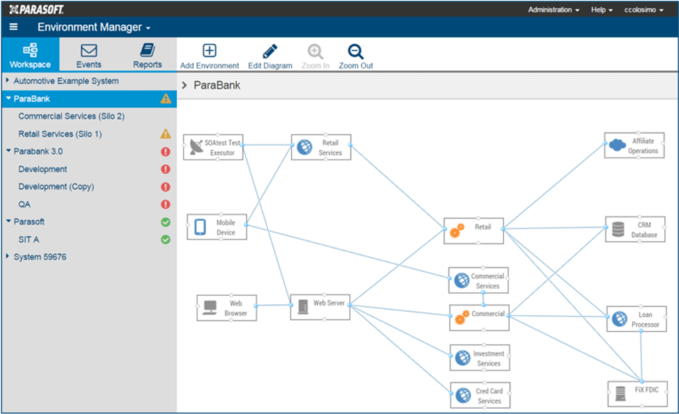
Task: Switch to the Workspace tab
Action: coord(30,54)
